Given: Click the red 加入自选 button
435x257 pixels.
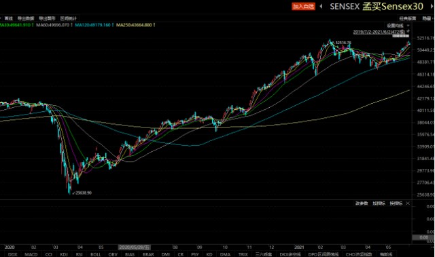Looking at the screenshot, I should point(303,6).
